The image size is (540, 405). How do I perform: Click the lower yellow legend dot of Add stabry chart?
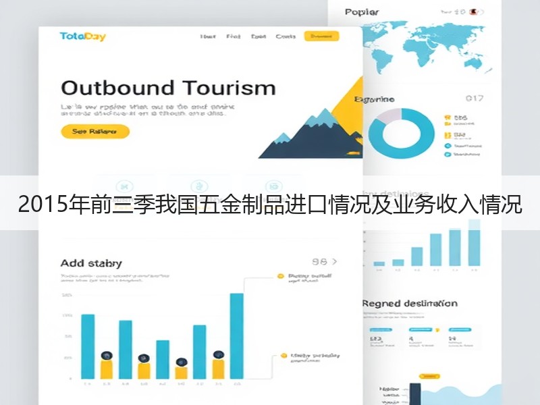(x=283, y=356)
